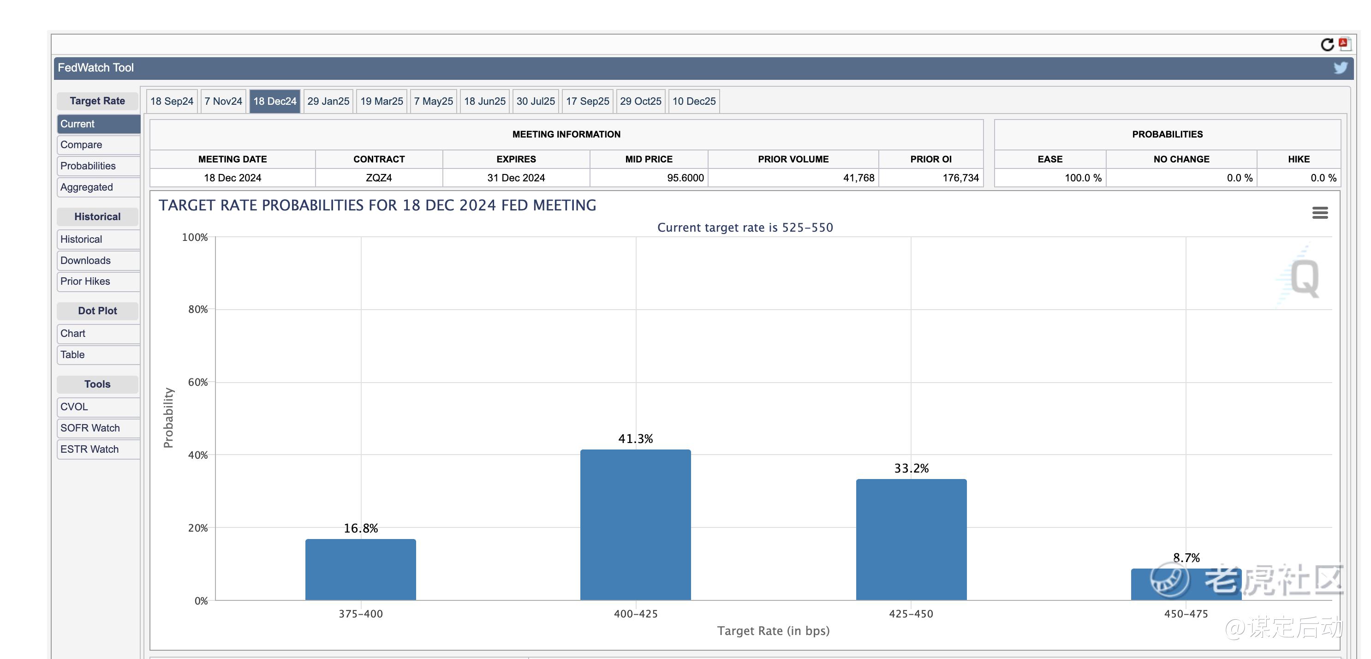Open the chart hamburger context menu

[x=1319, y=213]
